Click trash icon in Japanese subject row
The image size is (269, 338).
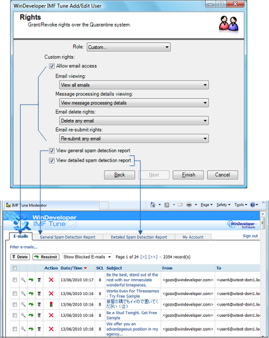pyautogui.click(x=39, y=305)
